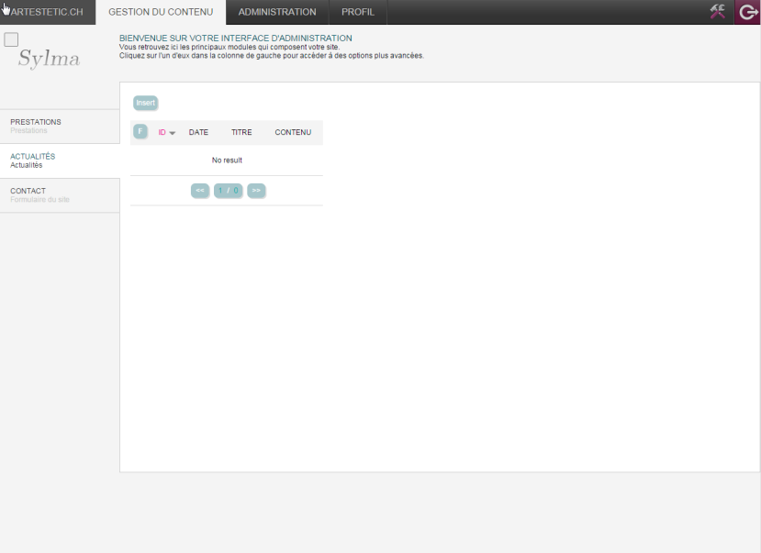Screen dimensions: 761x553
Task: Toggle the F filter button
Action: 140,131
